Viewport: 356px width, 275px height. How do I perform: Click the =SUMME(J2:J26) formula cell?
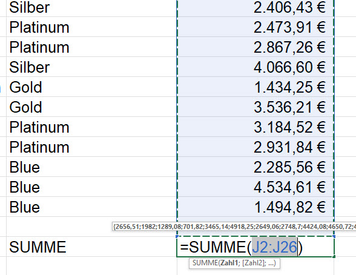coord(255,247)
